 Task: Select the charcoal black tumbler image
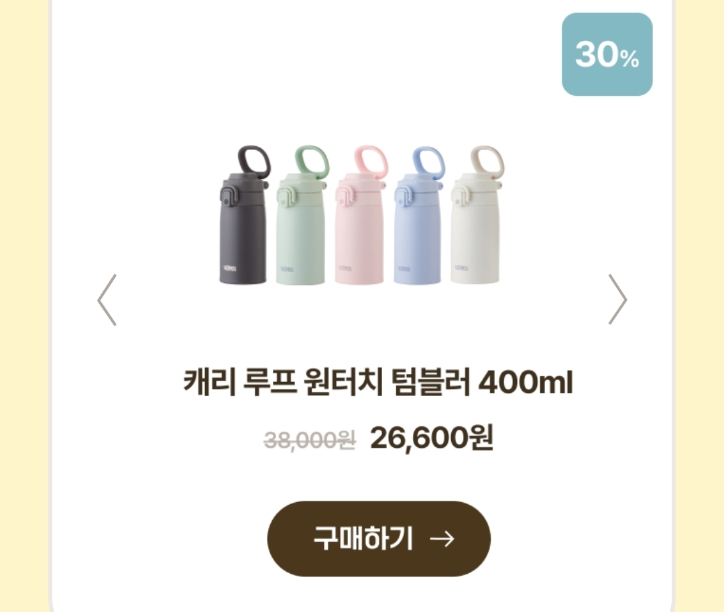coord(243,215)
